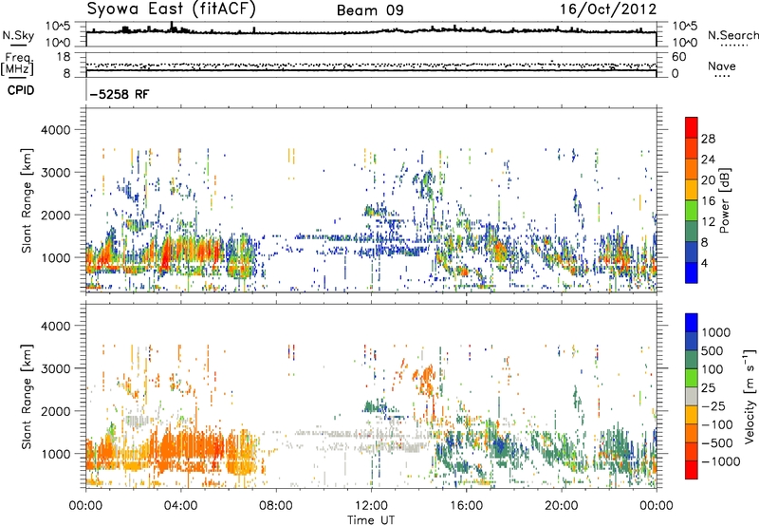Screen dimensions: 759x526
Task: Click the '60' Nave axis tick
Action: [679, 57]
